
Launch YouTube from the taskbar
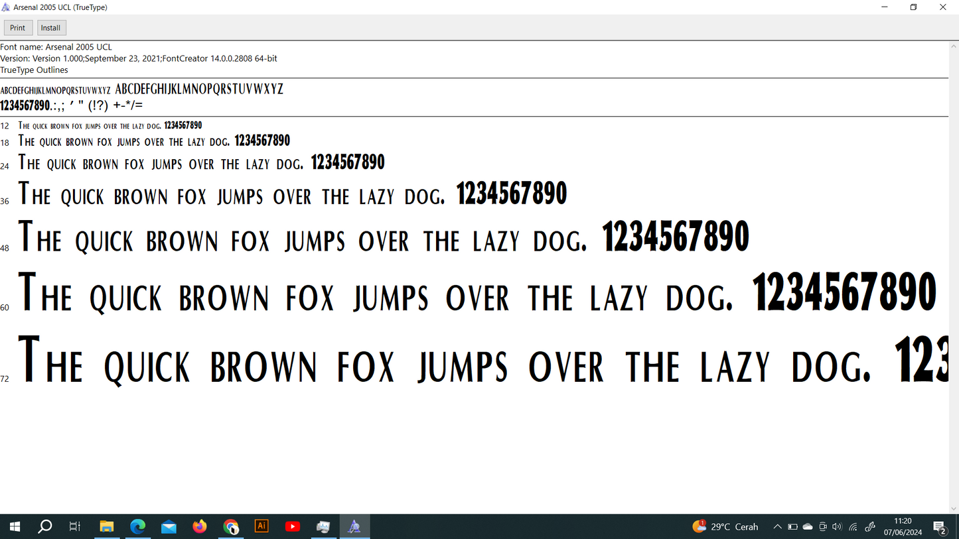click(x=292, y=526)
